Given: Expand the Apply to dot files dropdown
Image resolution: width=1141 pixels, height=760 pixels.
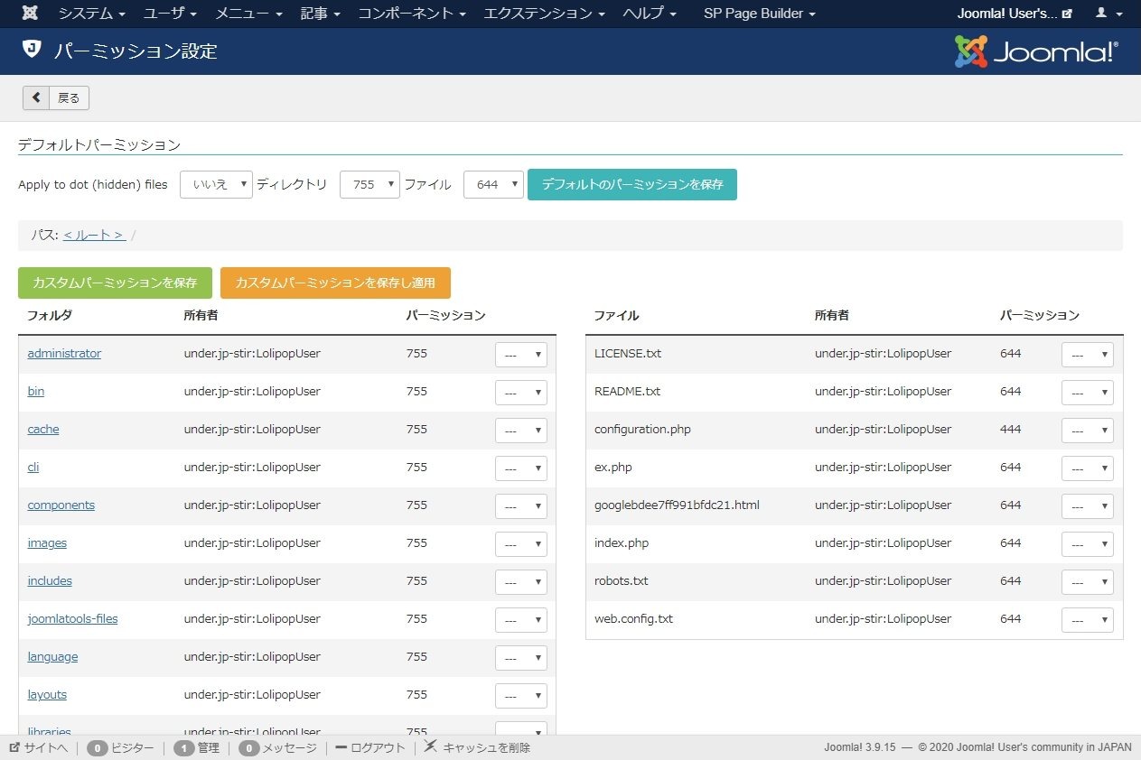Looking at the screenshot, I should pos(216,184).
